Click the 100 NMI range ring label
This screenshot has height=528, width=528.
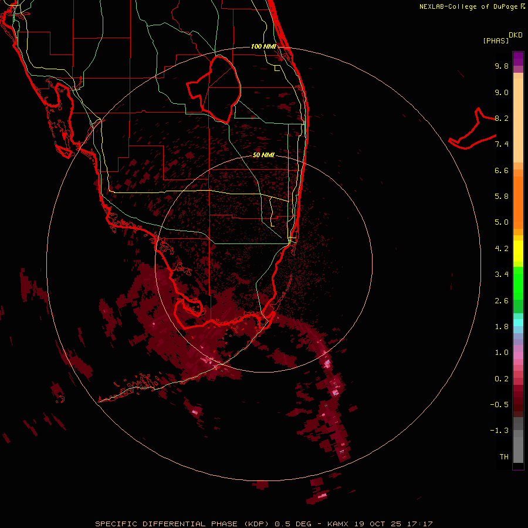(x=263, y=46)
